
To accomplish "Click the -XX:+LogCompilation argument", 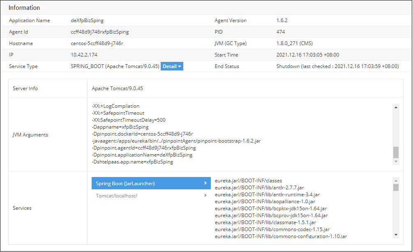I will click(115, 106).
